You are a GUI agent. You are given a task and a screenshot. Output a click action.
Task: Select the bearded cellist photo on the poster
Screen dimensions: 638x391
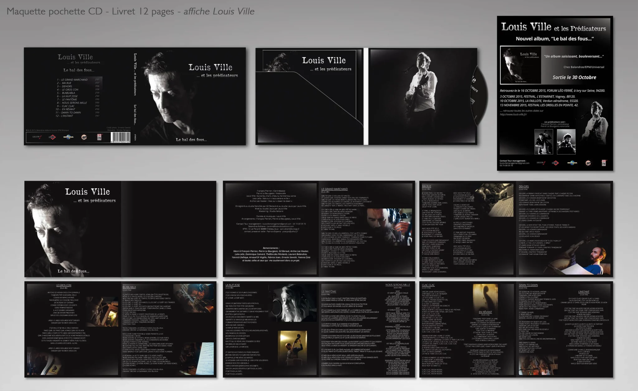[x=566, y=142]
